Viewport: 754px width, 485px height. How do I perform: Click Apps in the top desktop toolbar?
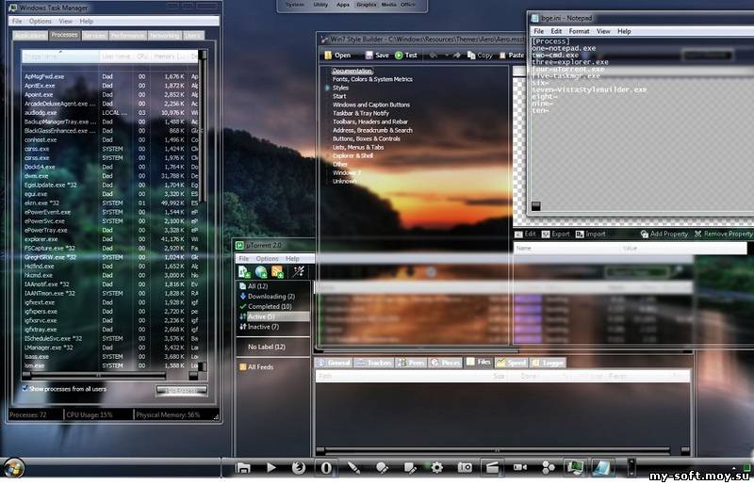[x=343, y=5]
